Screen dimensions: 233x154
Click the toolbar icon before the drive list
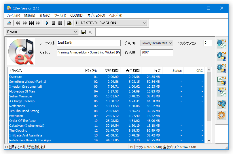(69, 23)
